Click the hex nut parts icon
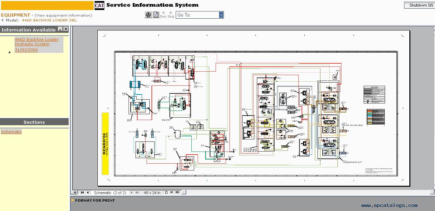This screenshot has width=435, height=211. [148, 15]
